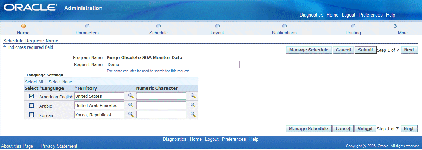Viewport: 422px width, 150px height.
Task: Uncheck the American English language checkbox
Action: point(32,96)
